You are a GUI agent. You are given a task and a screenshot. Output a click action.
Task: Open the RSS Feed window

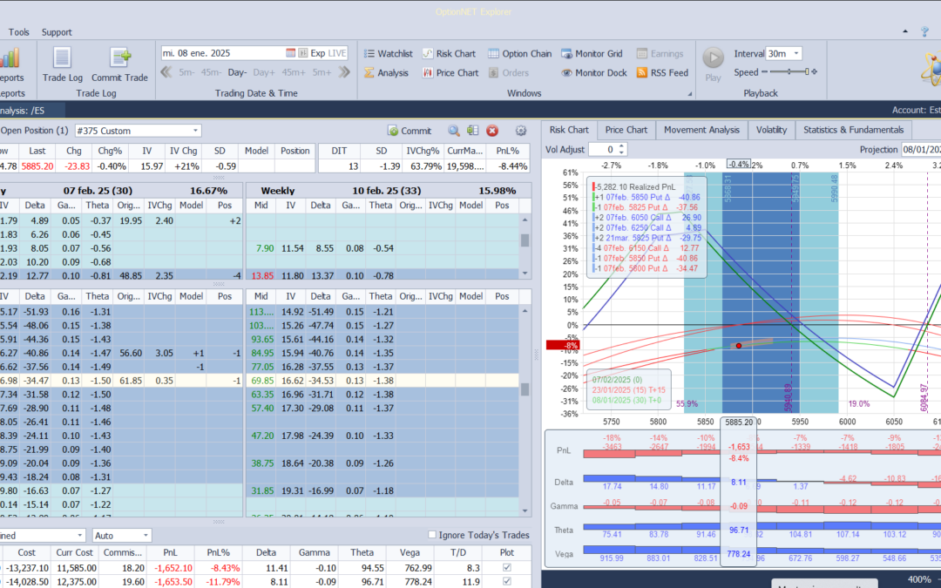[x=662, y=72]
